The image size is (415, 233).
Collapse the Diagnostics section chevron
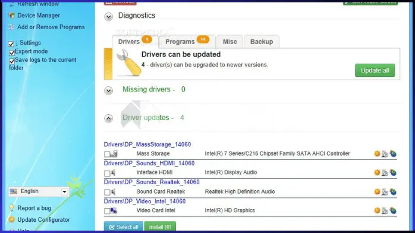click(x=108, y=17)
